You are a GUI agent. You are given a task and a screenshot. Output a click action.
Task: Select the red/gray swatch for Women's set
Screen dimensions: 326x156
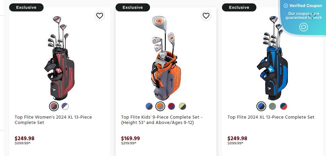click(54, 106)
